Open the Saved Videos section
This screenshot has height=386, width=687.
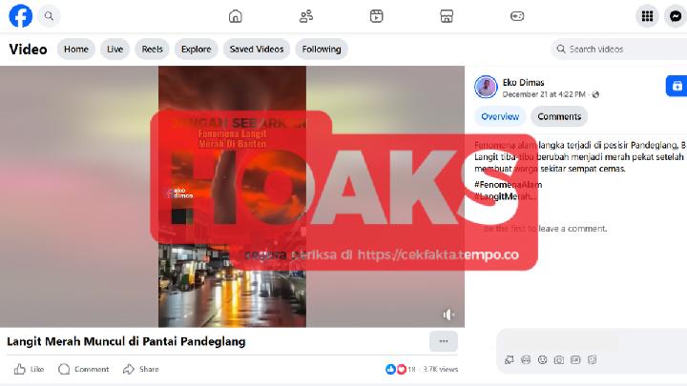[257, 49]
